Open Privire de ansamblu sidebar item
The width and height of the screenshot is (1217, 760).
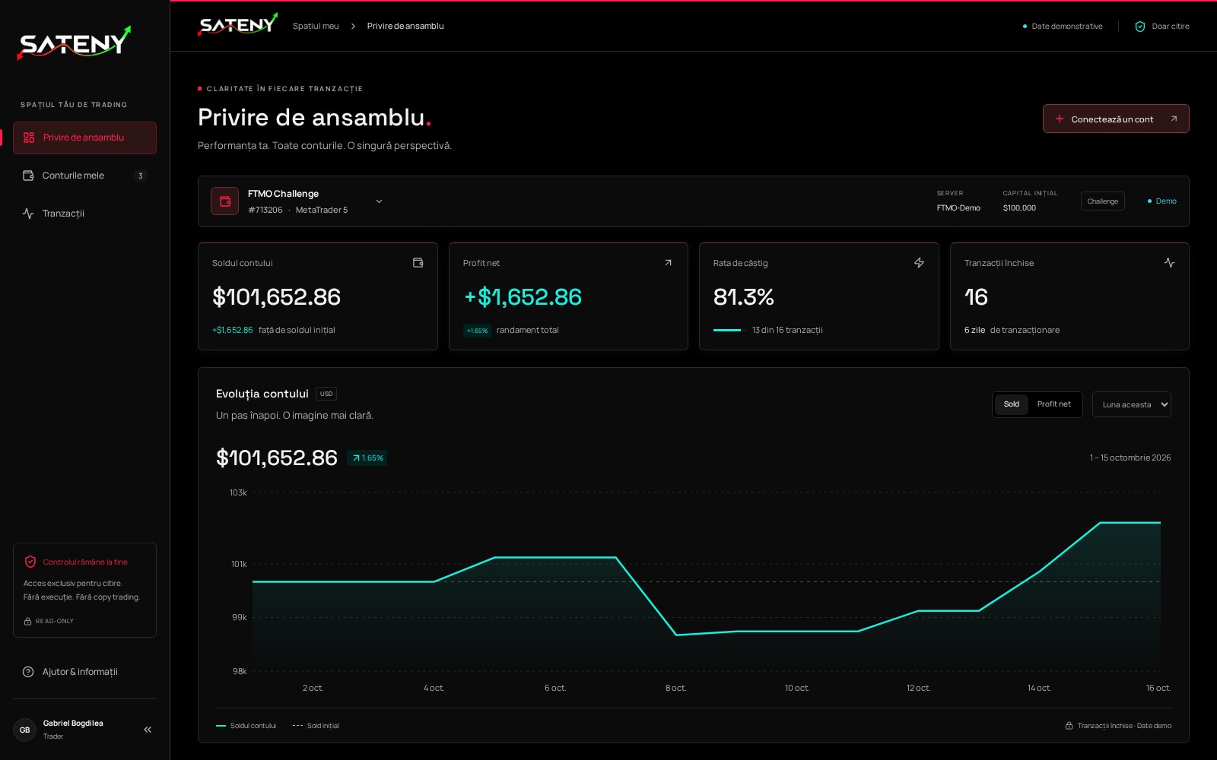coord(84,138)
